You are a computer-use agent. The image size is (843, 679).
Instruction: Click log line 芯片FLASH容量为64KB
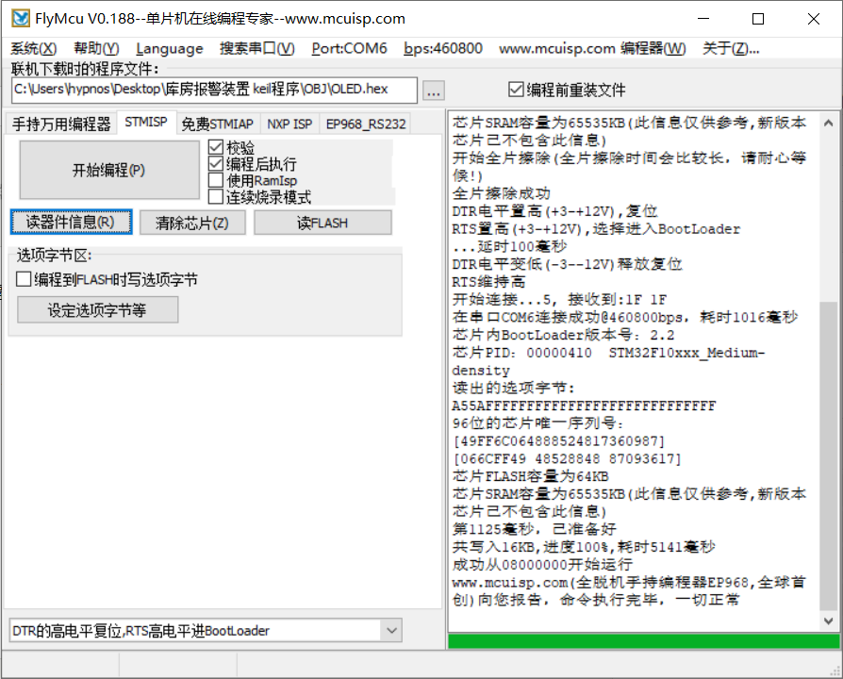530,476
